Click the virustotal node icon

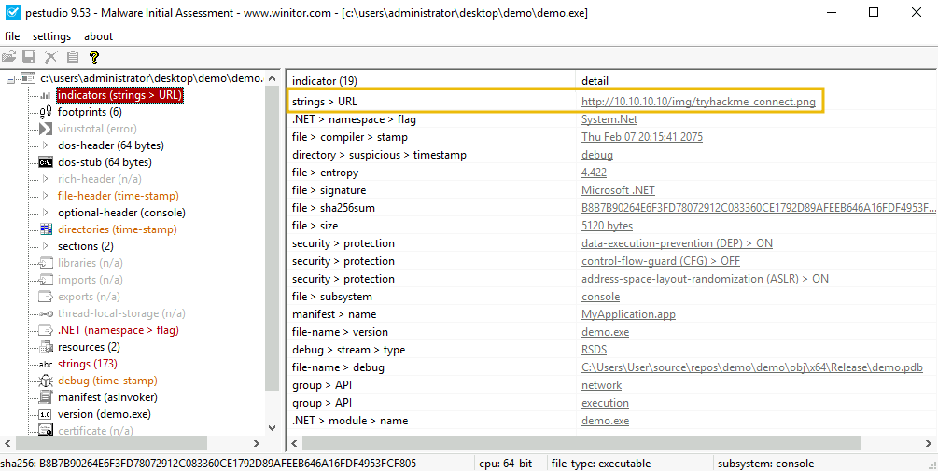(x=46, y=129)
